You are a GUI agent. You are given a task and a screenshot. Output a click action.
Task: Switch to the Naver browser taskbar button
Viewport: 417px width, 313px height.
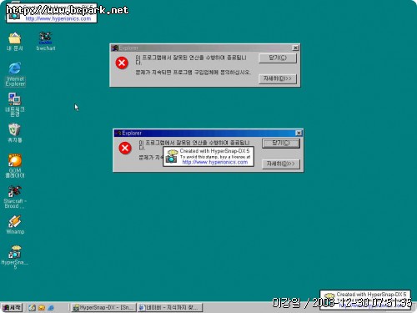(x=170, y=307)
